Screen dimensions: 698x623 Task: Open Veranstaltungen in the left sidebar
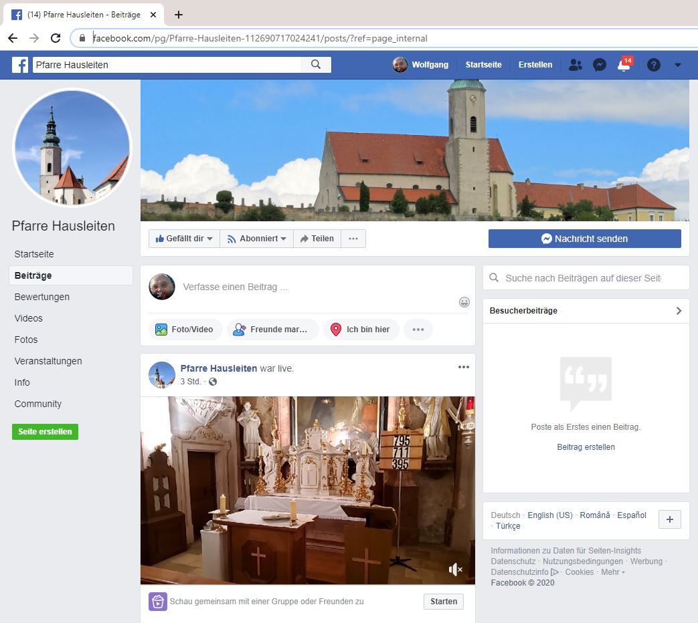tap(48, 361)
